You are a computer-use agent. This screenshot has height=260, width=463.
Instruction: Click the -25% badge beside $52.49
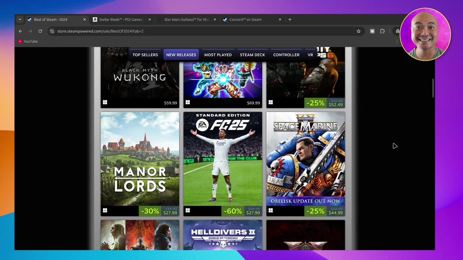click(315, 103)
